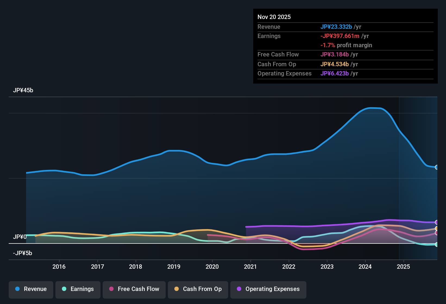Toggle Free Cash Flow series visibility

[x=134, y=289]
